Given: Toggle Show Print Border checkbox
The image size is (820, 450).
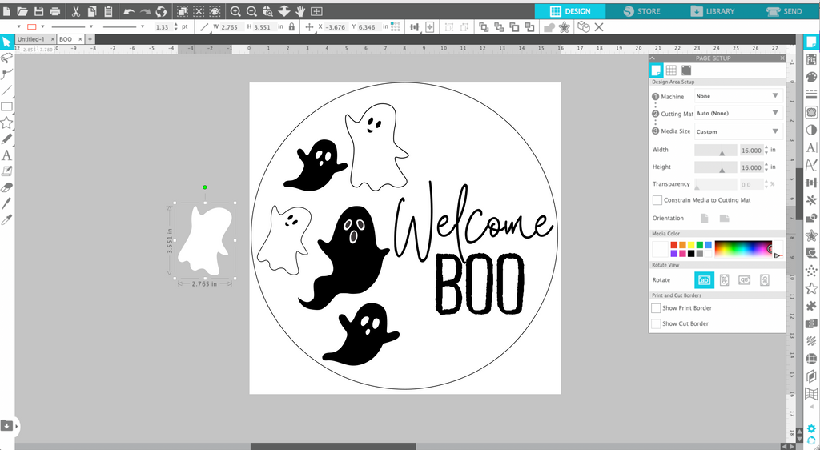Looking at the screenshot, I should (656, 308).
